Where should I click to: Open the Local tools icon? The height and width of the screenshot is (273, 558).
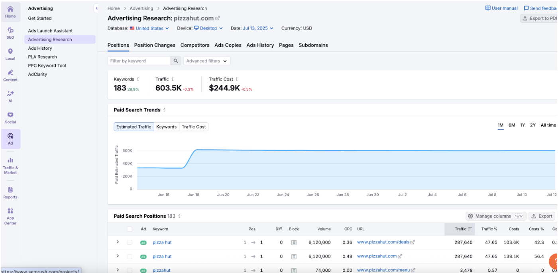click(x=10, y=54)
